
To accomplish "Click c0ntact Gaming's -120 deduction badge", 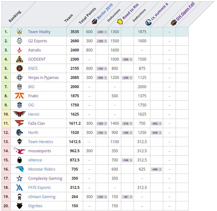I will pyautogui.click(x=100, y=197).
